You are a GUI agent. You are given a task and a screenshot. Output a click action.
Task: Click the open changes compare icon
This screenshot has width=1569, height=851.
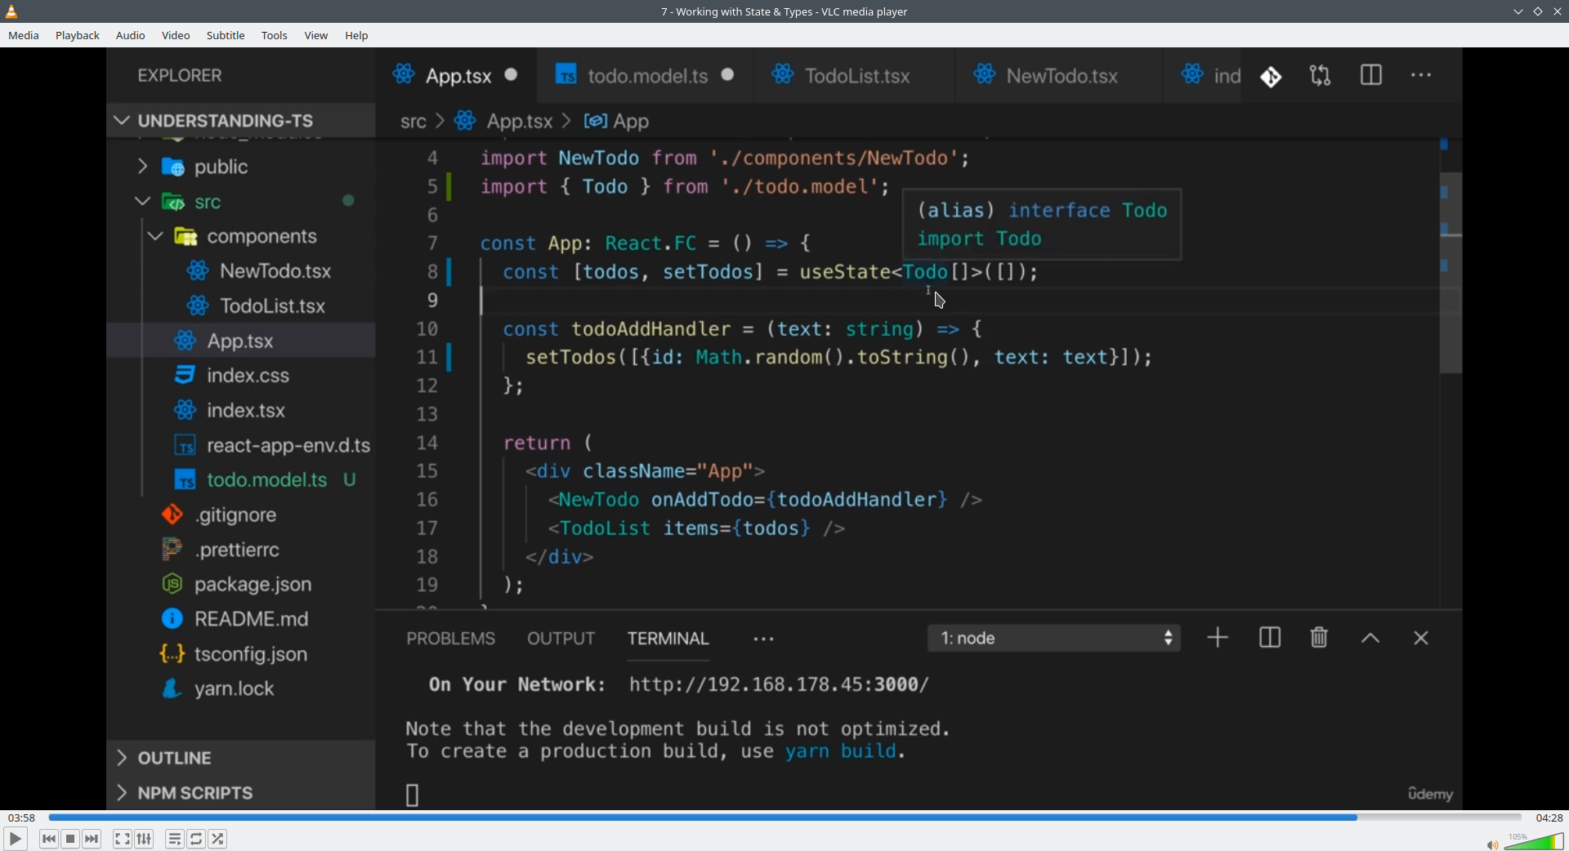(x=1321, y=76)
